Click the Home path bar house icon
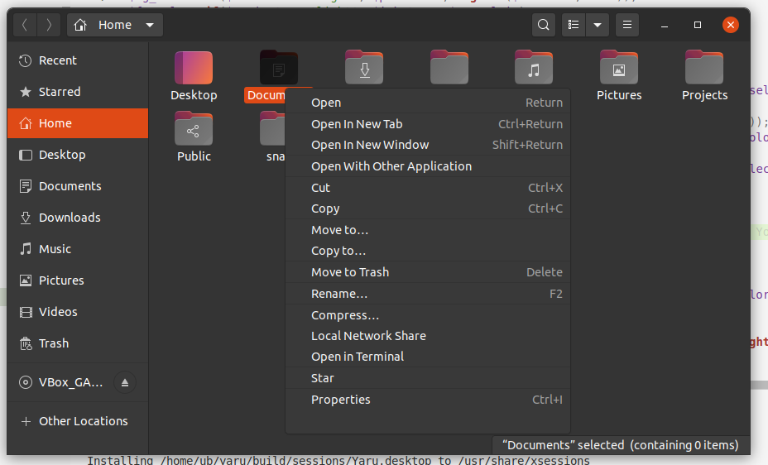This screenshot has height=465, width=768. click(x=80, y=25)
